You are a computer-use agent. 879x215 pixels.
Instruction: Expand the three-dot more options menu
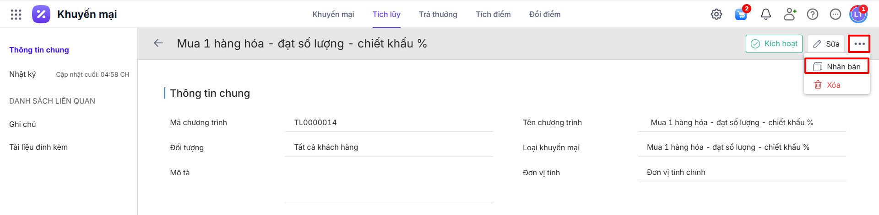coord(859,44)
